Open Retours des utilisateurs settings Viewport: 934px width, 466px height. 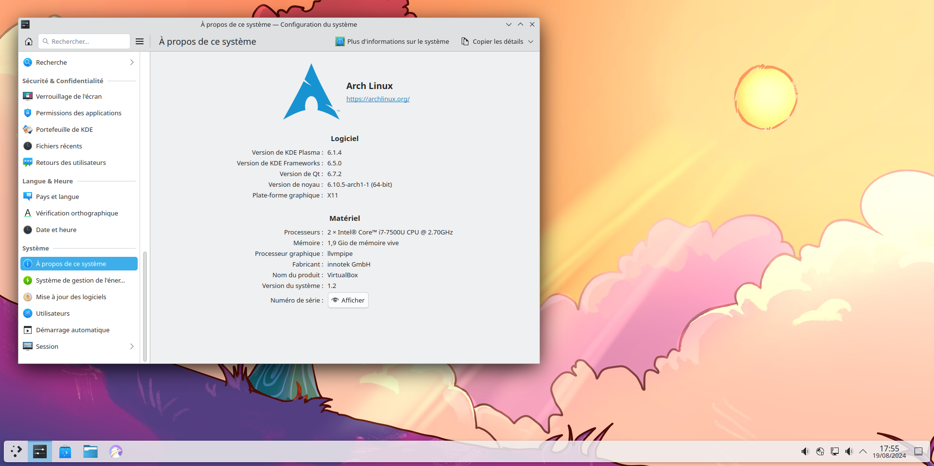(x=79, y=162)
